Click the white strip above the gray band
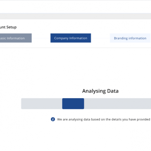 click(x=75, y=7)
